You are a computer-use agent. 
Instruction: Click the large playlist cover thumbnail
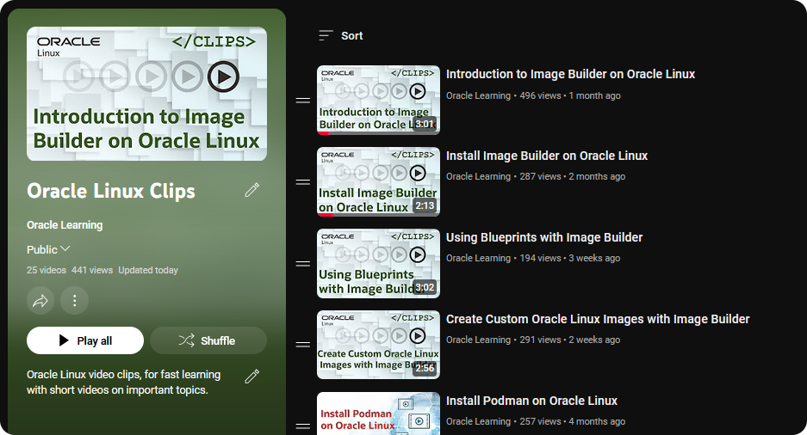(x=146, y=94)
